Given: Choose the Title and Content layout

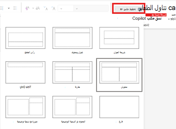Looking at the screenshot, I should [x=72, y=38].
